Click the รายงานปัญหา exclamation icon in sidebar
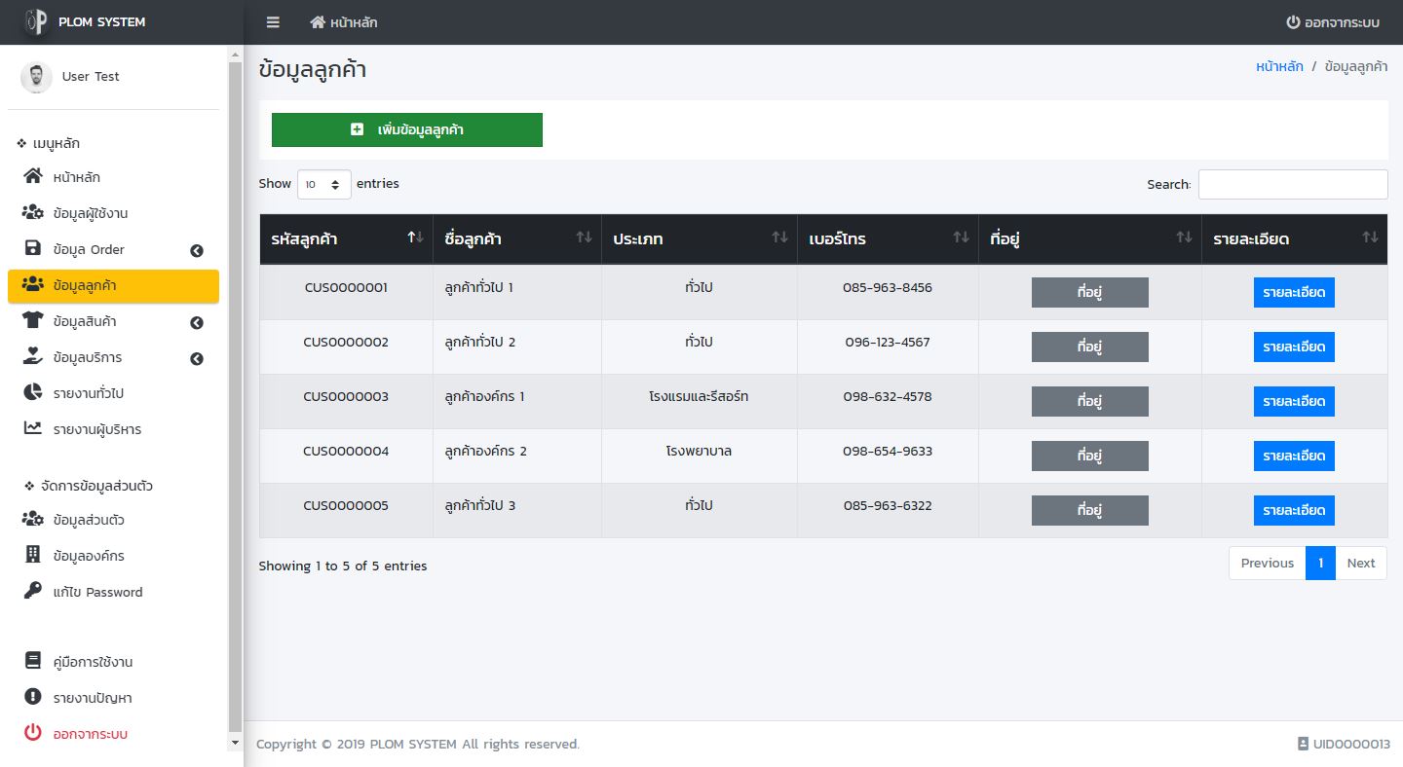 33,697
